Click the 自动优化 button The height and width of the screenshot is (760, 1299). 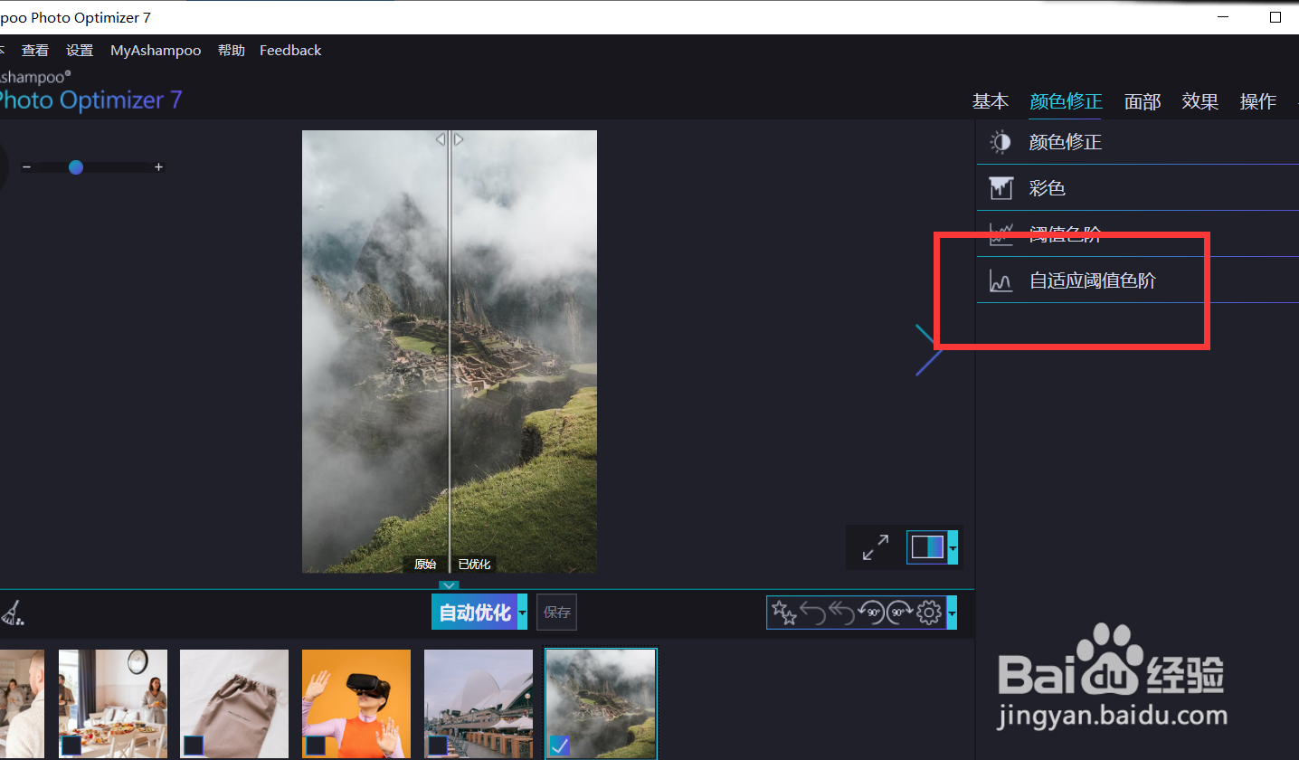point(475,613)
